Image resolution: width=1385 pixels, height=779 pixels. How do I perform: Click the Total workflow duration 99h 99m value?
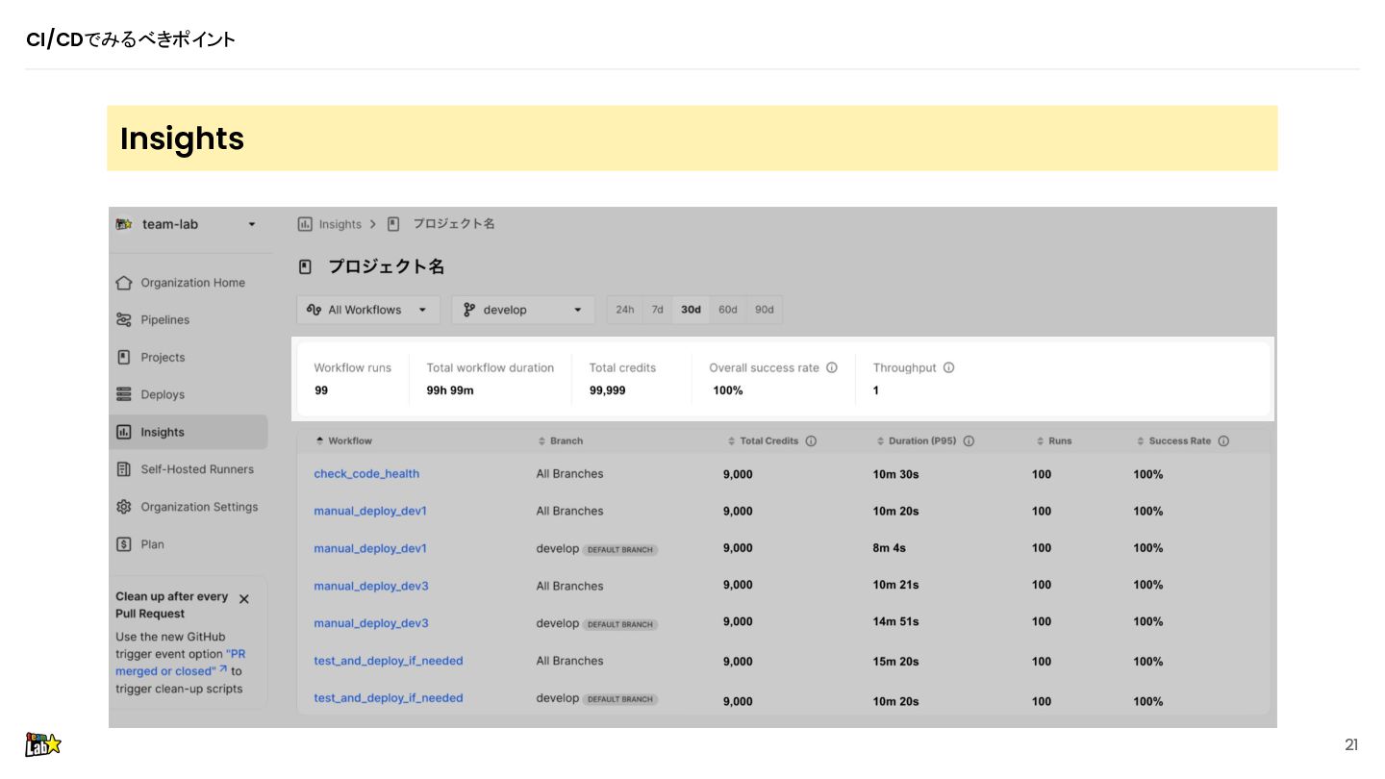click(450, 390)
